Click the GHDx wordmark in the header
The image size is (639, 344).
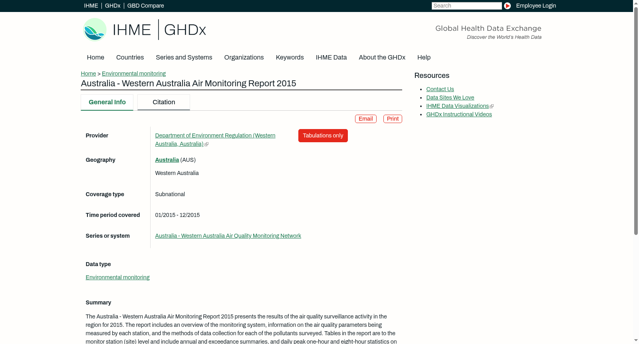coord(185,30)
